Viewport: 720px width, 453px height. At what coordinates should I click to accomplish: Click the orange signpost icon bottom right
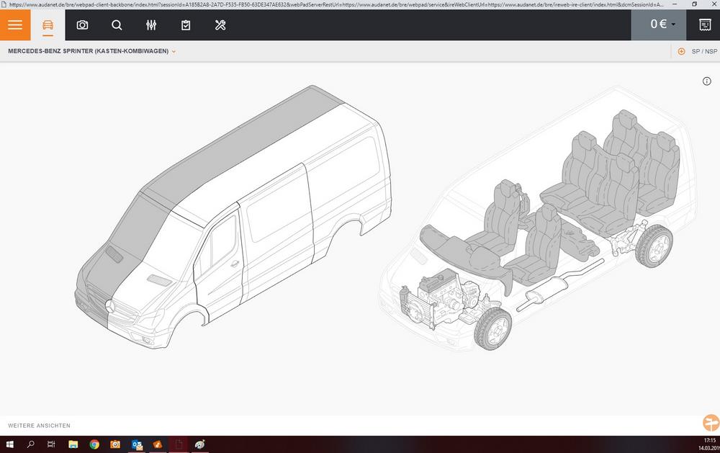pos(709,423)
